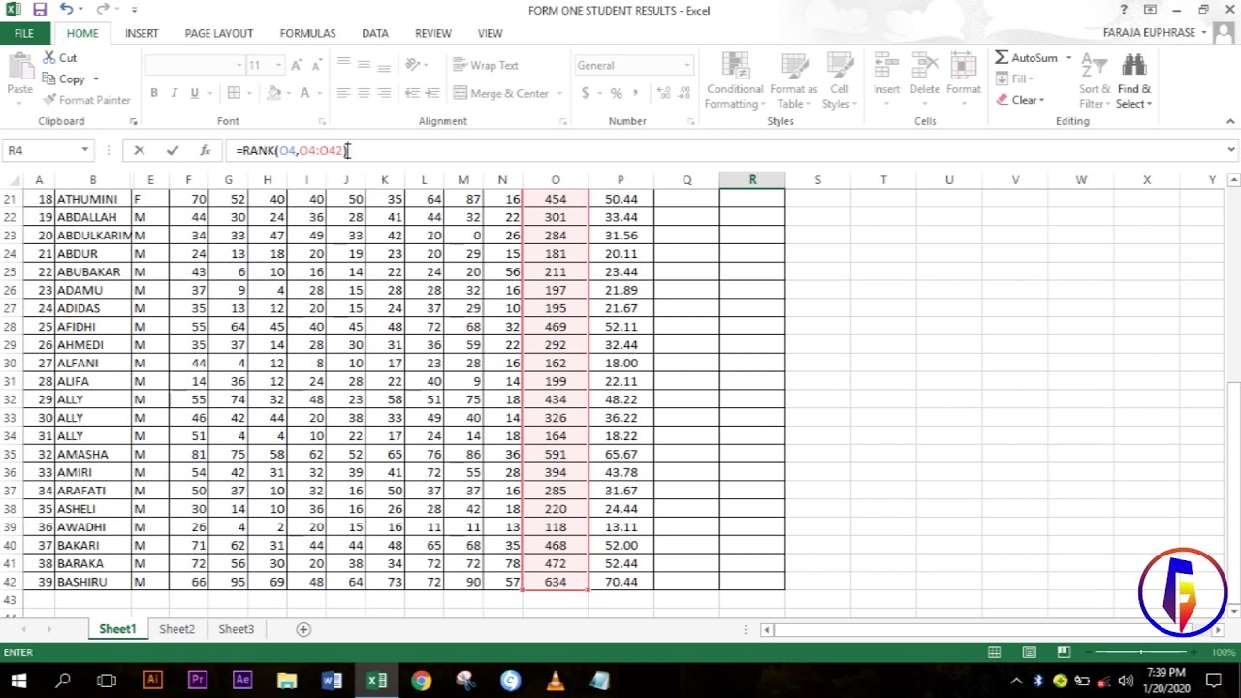
Task: Toggle Merge & Center
Action: (500, 93)
